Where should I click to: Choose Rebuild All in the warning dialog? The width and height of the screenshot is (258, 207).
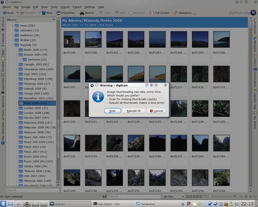coord(134,111)
